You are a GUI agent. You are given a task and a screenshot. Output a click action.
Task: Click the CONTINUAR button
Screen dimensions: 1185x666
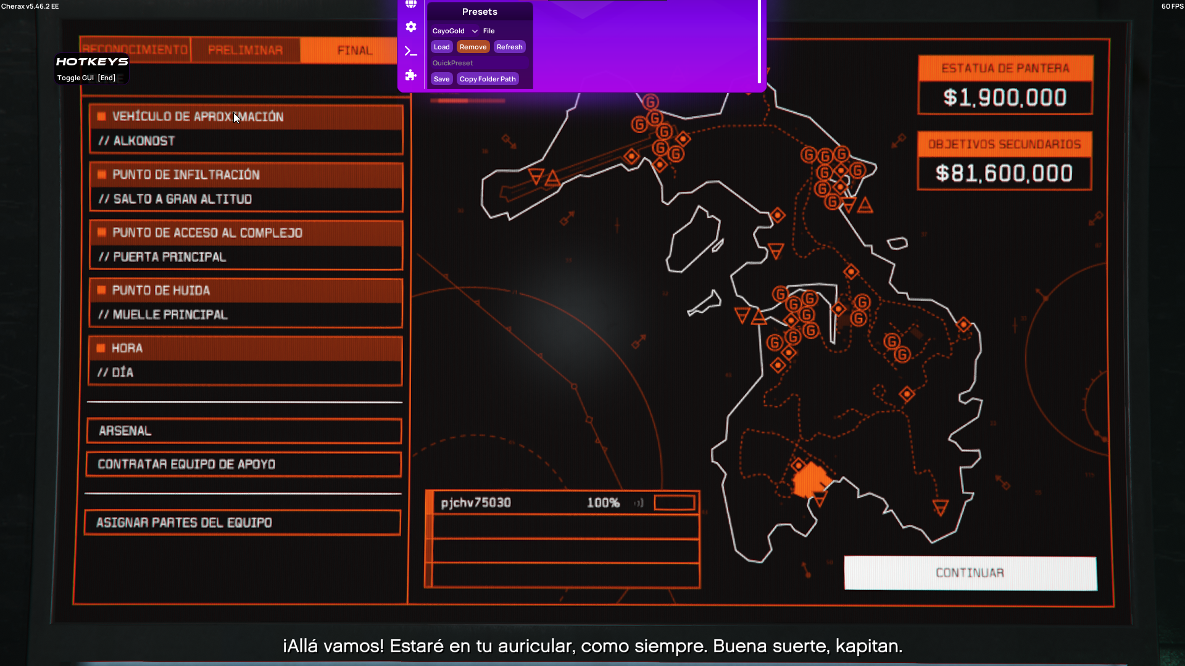(x=970, y=573)
